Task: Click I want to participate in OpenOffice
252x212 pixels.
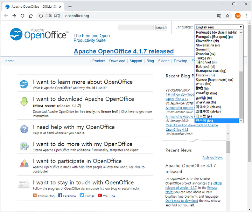Action: tap(77, 161)
